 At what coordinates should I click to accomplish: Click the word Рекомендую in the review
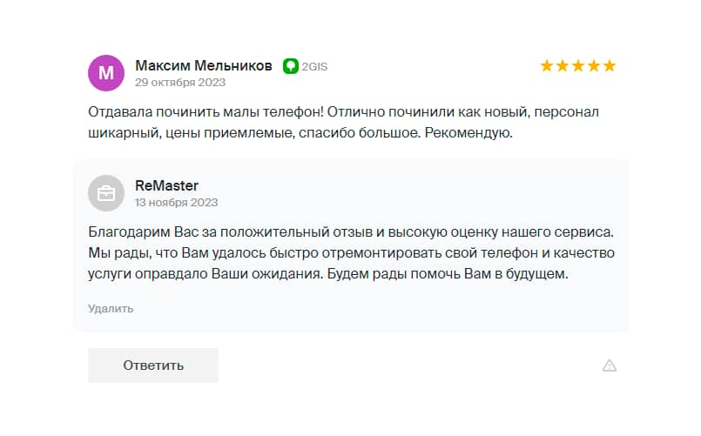click(x=469, y=134)
